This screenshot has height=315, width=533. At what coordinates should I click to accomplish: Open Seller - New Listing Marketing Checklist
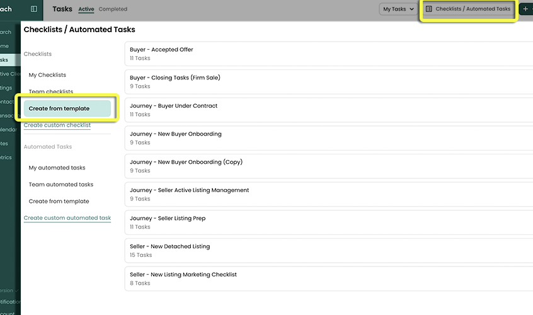pyautogui.click(x=328, y=278)
